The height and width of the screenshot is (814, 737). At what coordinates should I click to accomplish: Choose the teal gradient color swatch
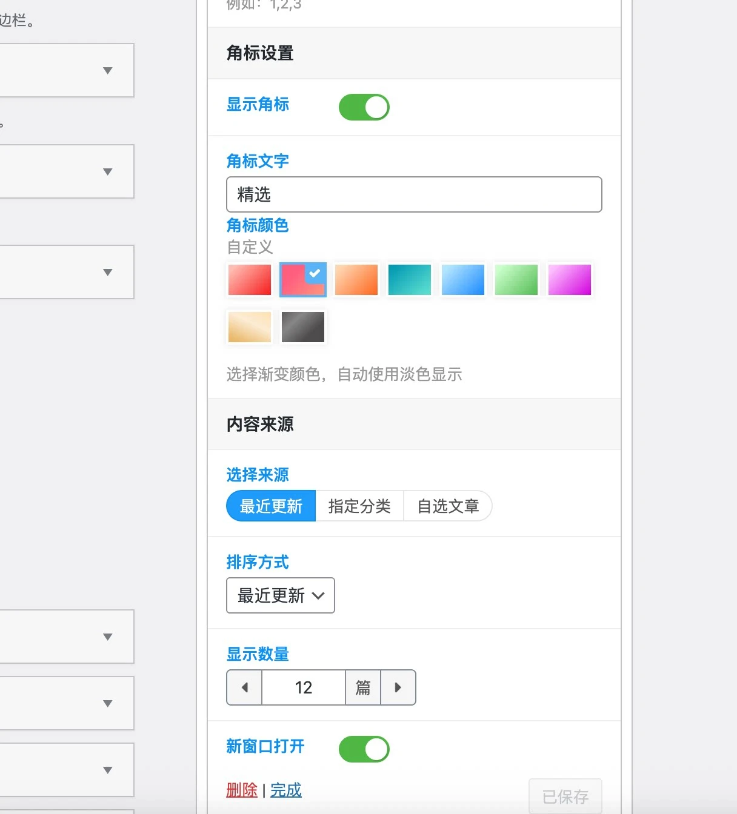[x=409, y=280]
